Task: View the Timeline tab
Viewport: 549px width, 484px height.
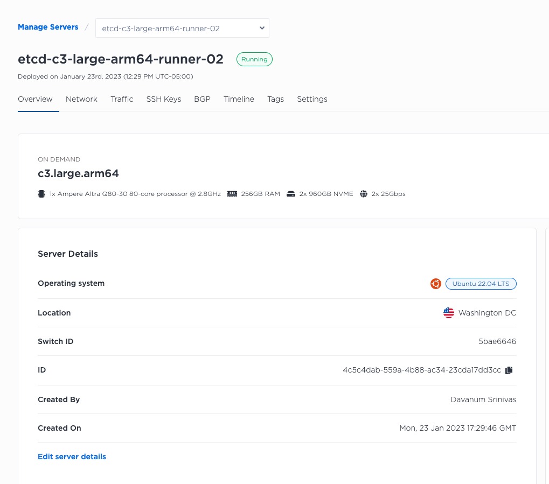Action: [x=239, y=99]
